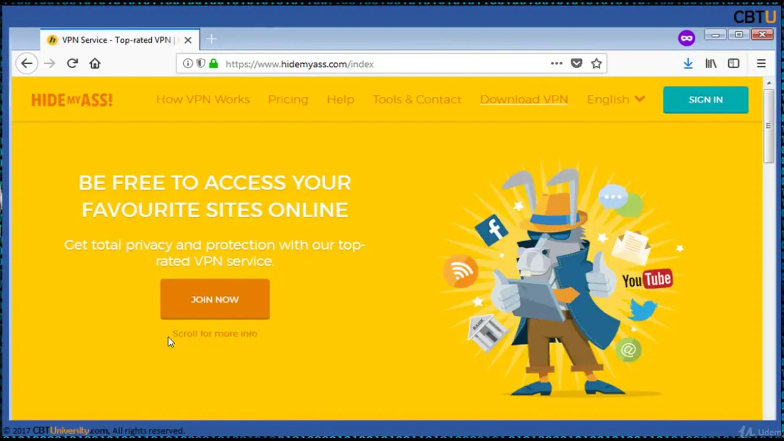This screenshot has width=784, height=441.
Task: Toggle the sidebar view
Action: [733, 63]
